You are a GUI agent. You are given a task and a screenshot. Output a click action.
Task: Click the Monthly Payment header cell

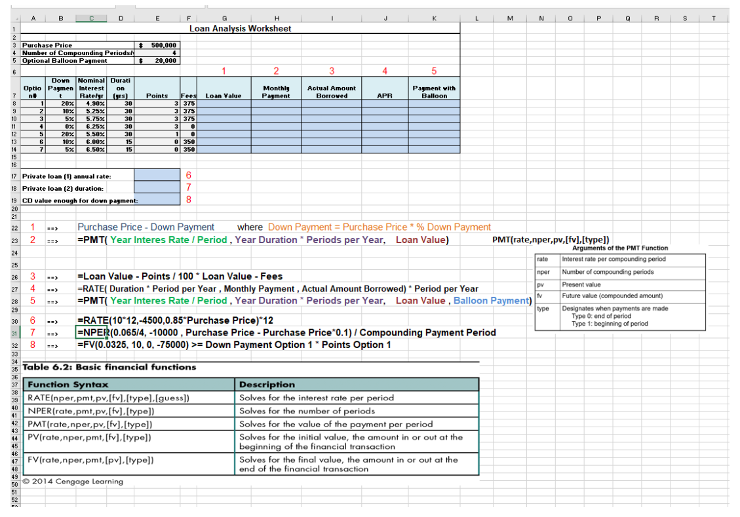tap(276, 88)
